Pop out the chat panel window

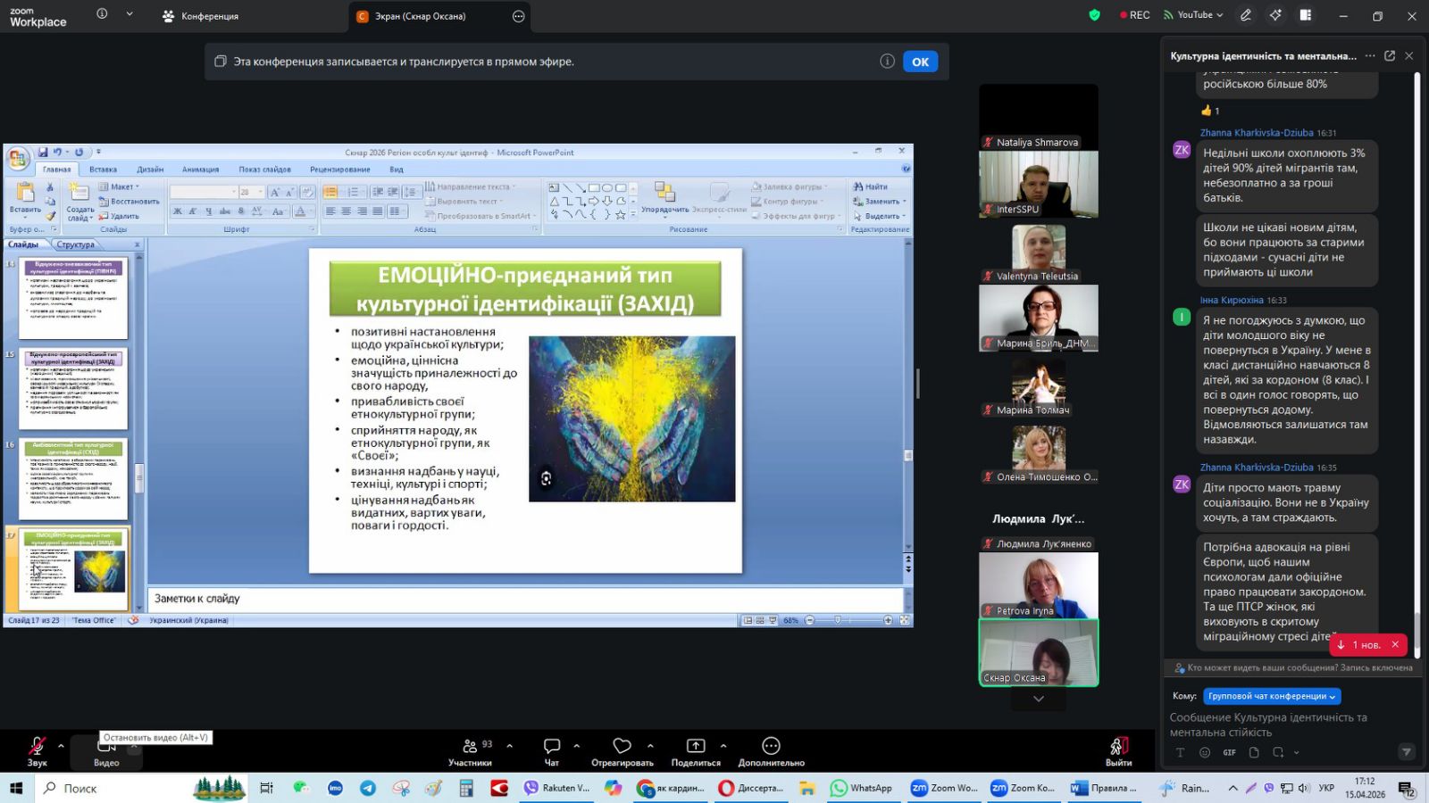pos(1390,55)
